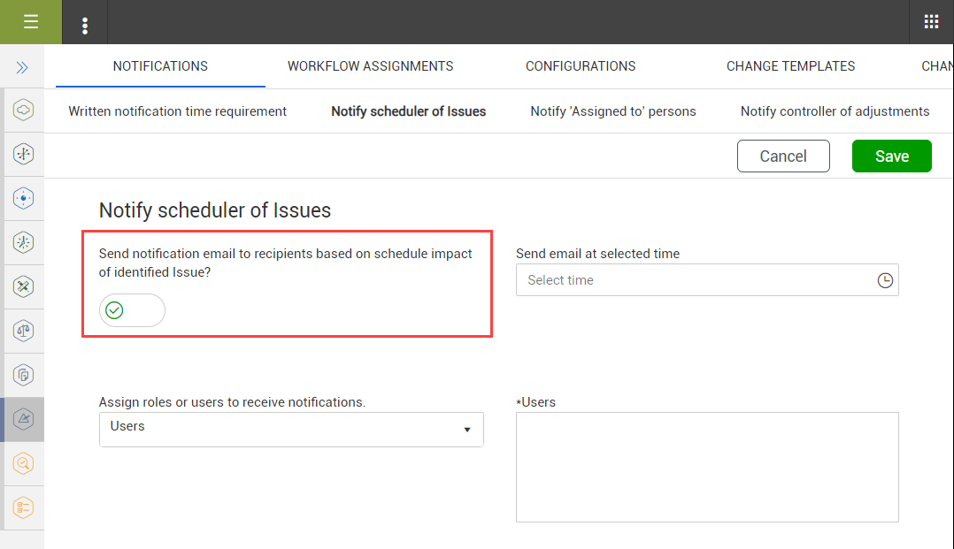Click inside the Users list box
954x549 pixels.
click(x=707, y=467)
